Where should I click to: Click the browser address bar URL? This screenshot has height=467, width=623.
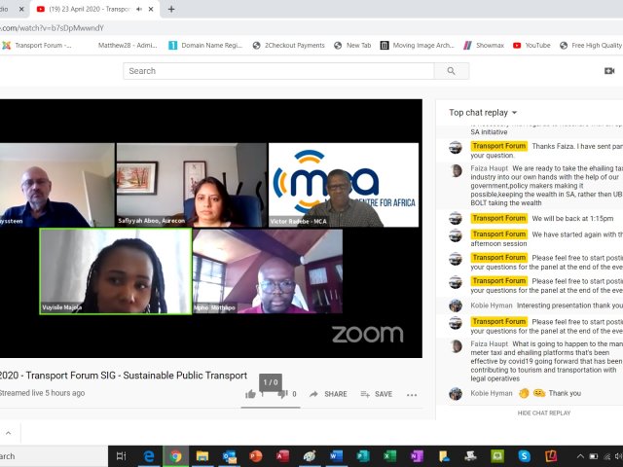pyautogui.click(x=52, y=28)
